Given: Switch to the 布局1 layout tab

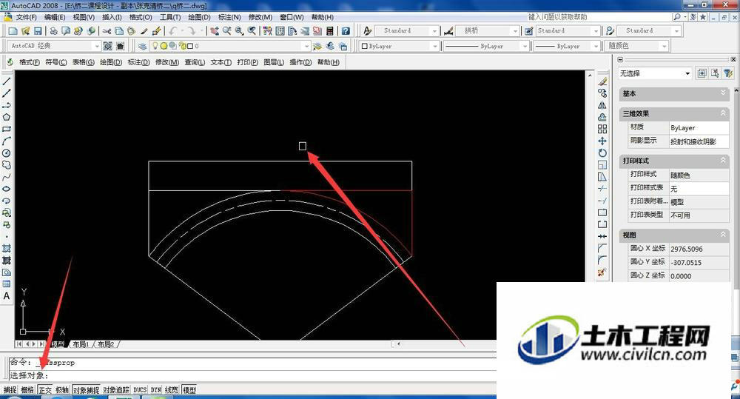Looking at the screenshot, I should click(81, 344).
